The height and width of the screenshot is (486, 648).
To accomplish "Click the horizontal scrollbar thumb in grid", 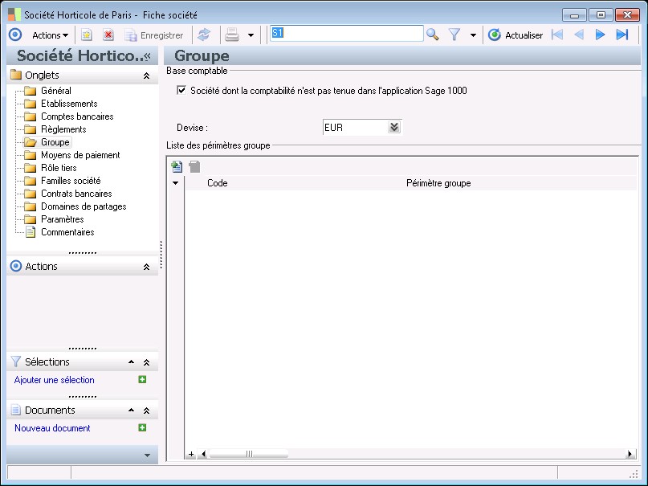I will tap(249, 454).
